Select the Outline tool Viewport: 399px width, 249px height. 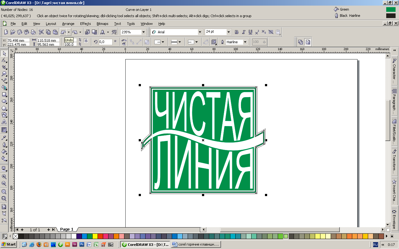point(4,144)
